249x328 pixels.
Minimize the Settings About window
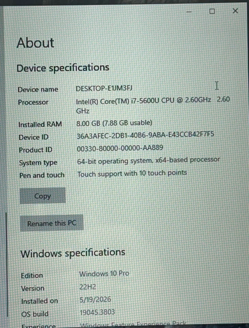coord(189,12)
